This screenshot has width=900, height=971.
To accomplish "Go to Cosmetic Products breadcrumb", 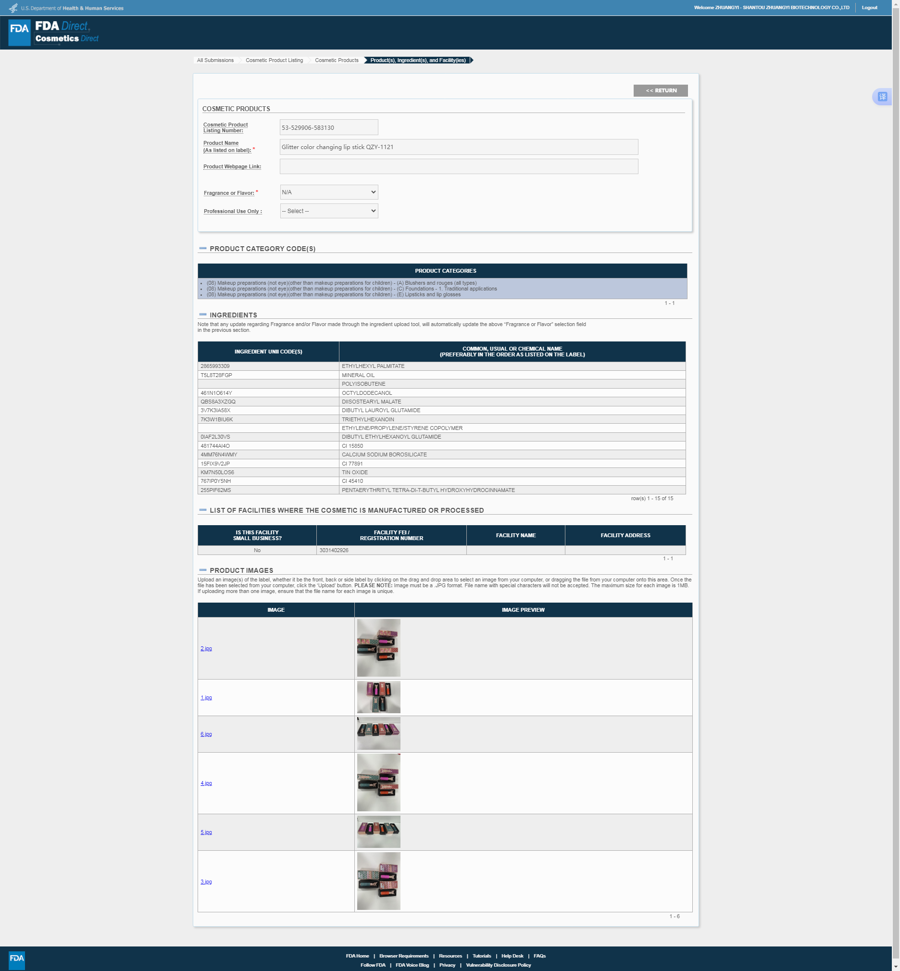I will pyautogui.click(x=337, y=61).
